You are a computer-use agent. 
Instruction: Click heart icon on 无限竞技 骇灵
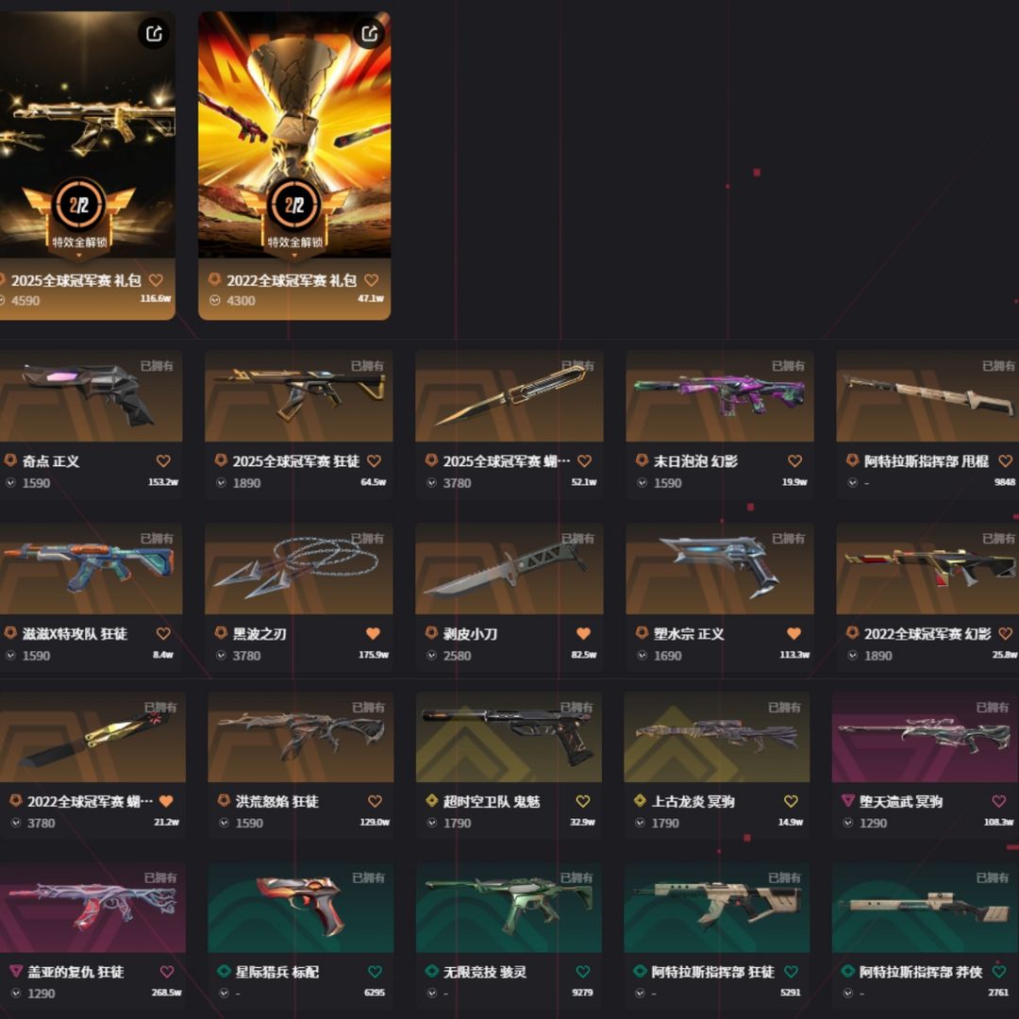(x=583, y=972)
